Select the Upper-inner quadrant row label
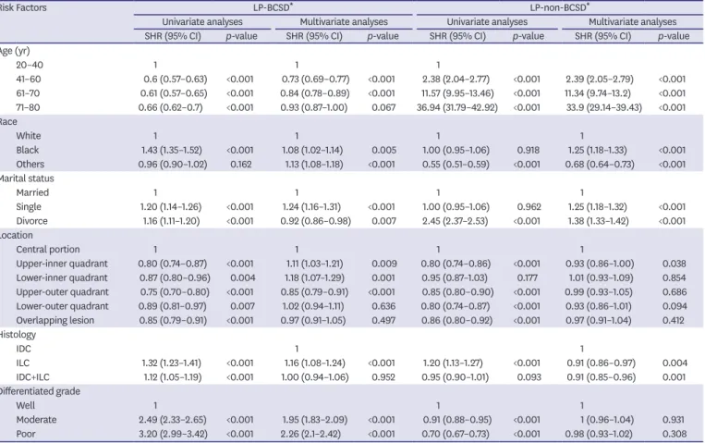705x443 pixels. pyautogui.click(x=62, y=264)
